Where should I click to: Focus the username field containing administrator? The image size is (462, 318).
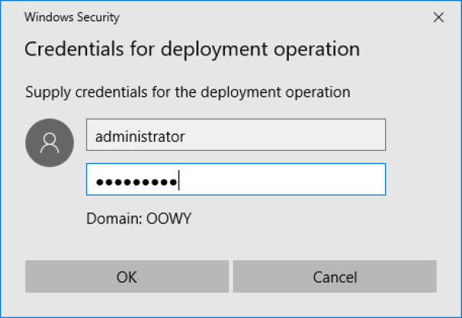point(235,136)
